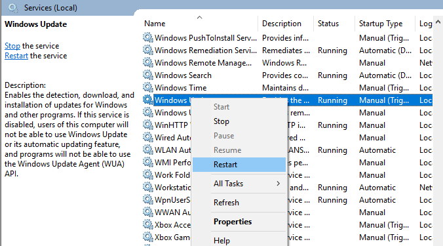Click gear icon beside Wired AutoConfig service
443x246 pixels.
[147, 137]
